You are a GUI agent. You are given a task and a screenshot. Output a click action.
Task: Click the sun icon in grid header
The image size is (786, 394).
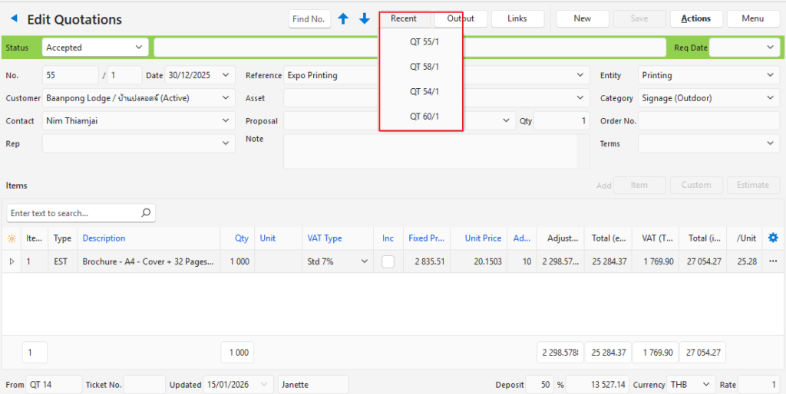(12, 238)
